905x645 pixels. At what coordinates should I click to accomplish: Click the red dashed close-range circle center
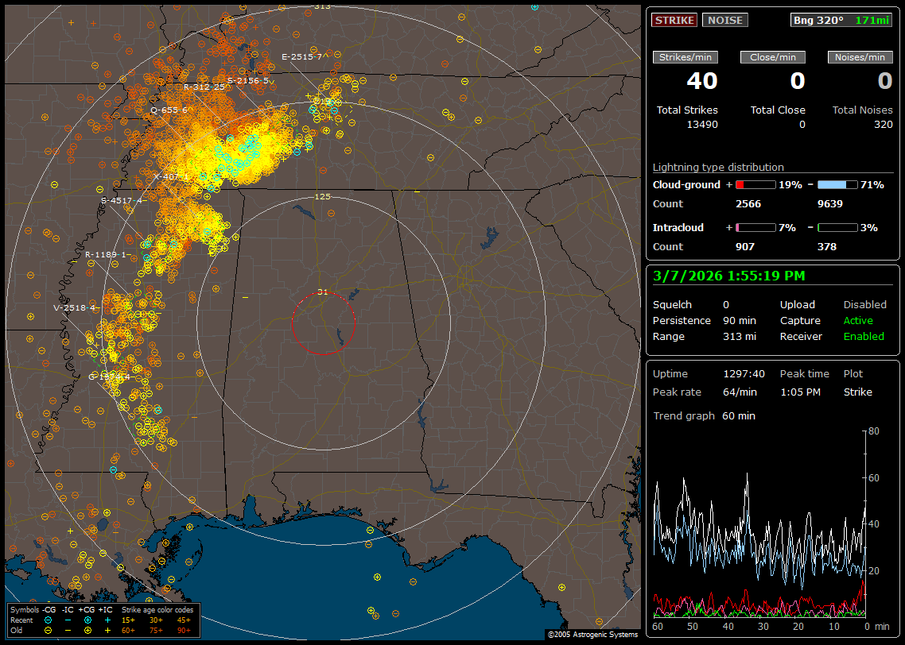[323, 323]
